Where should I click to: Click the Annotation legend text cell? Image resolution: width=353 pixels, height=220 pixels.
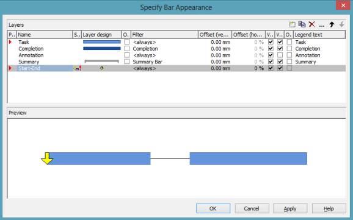[308, 55]
